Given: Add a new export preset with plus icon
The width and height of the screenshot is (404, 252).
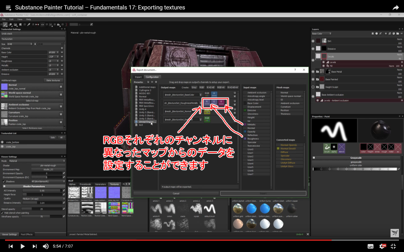Looking at the screenshot, I should point(156,82).
